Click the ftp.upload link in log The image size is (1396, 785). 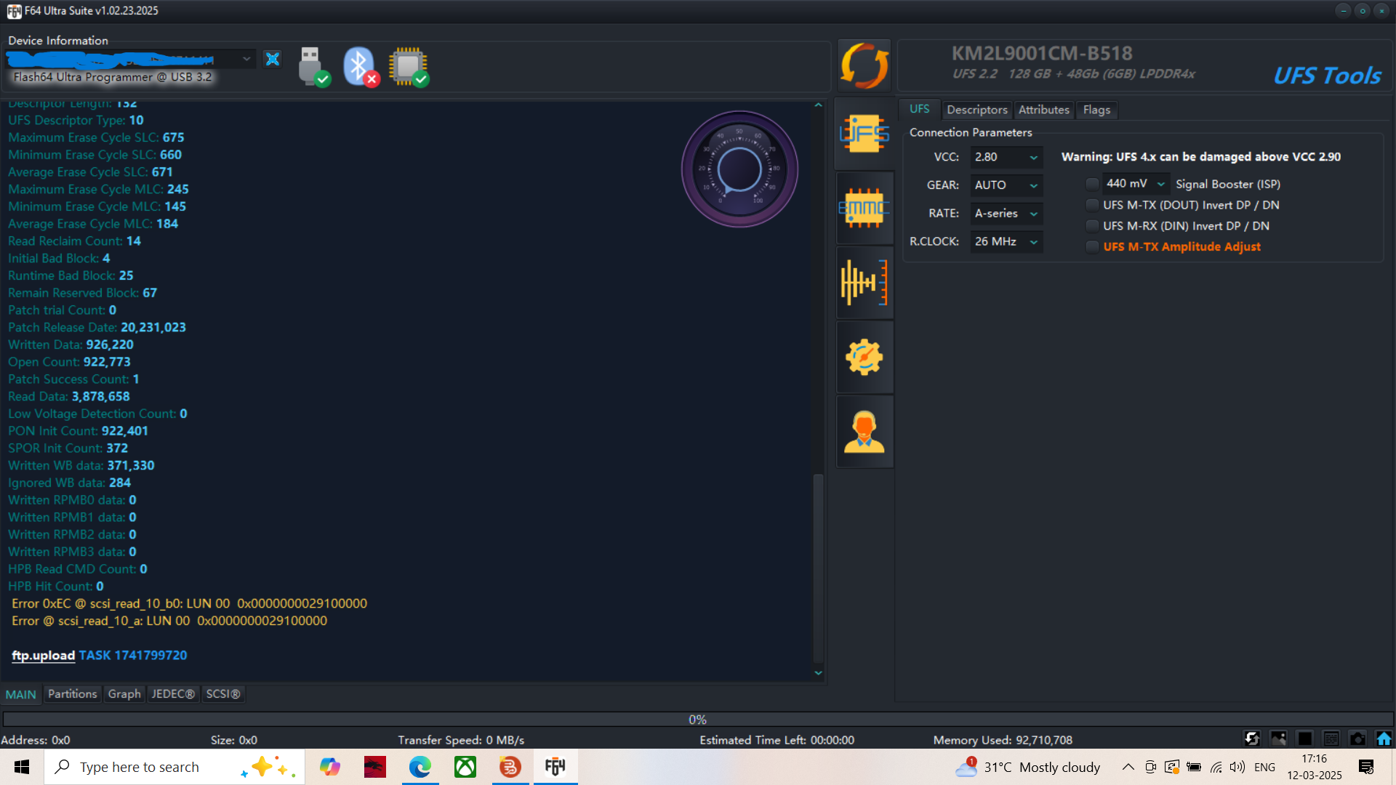(43, 656)
